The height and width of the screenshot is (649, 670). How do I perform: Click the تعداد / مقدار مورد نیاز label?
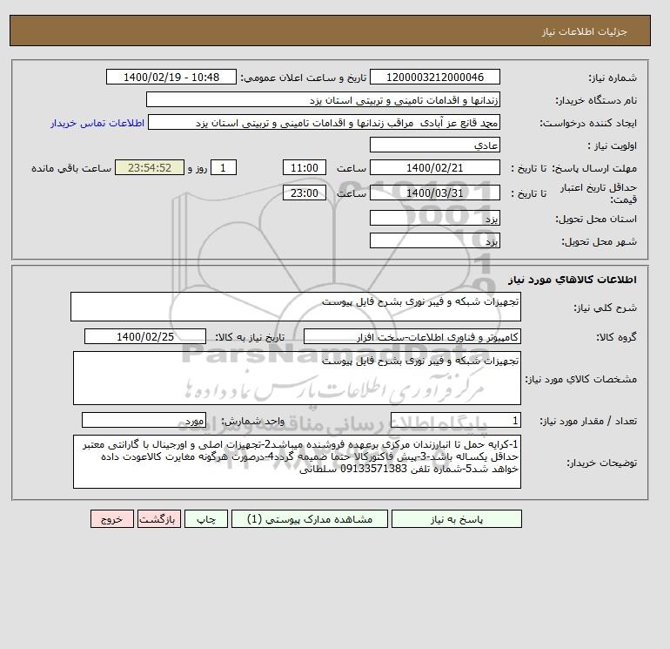coord(588,422)
